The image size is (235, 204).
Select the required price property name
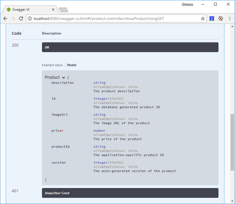[x=57, y=131]
